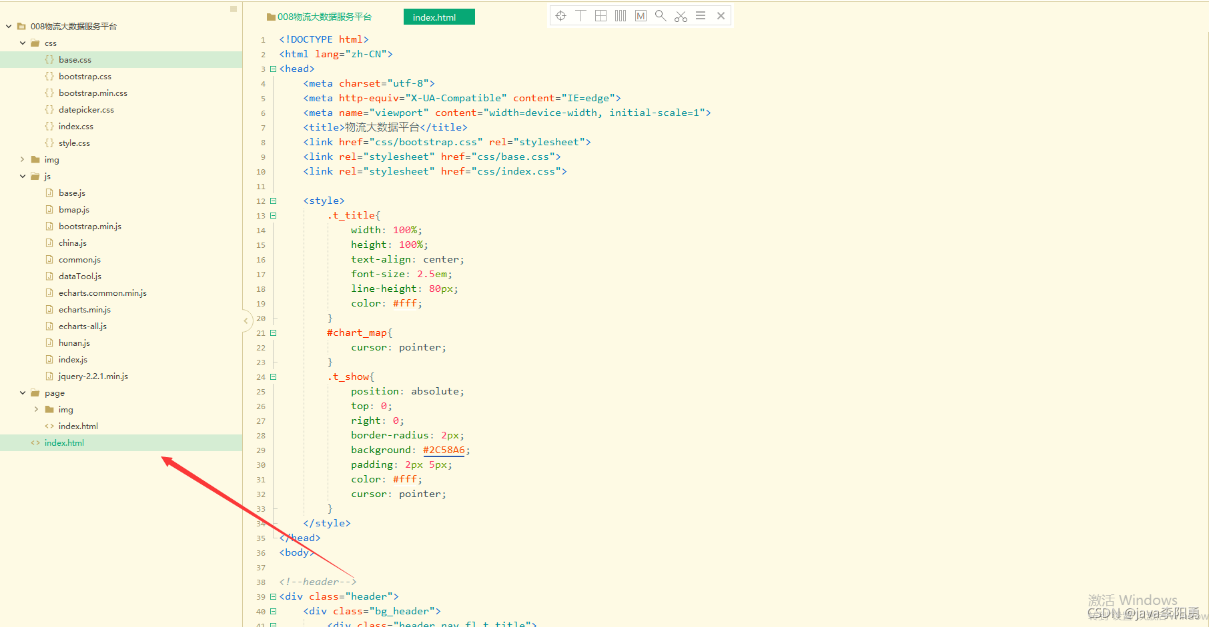Image resolution: width=1209 pixels, height=627 pixels.
Task: Click 008物流大数据服务平台 breadcrumb in tab bar
Action: 320,17
